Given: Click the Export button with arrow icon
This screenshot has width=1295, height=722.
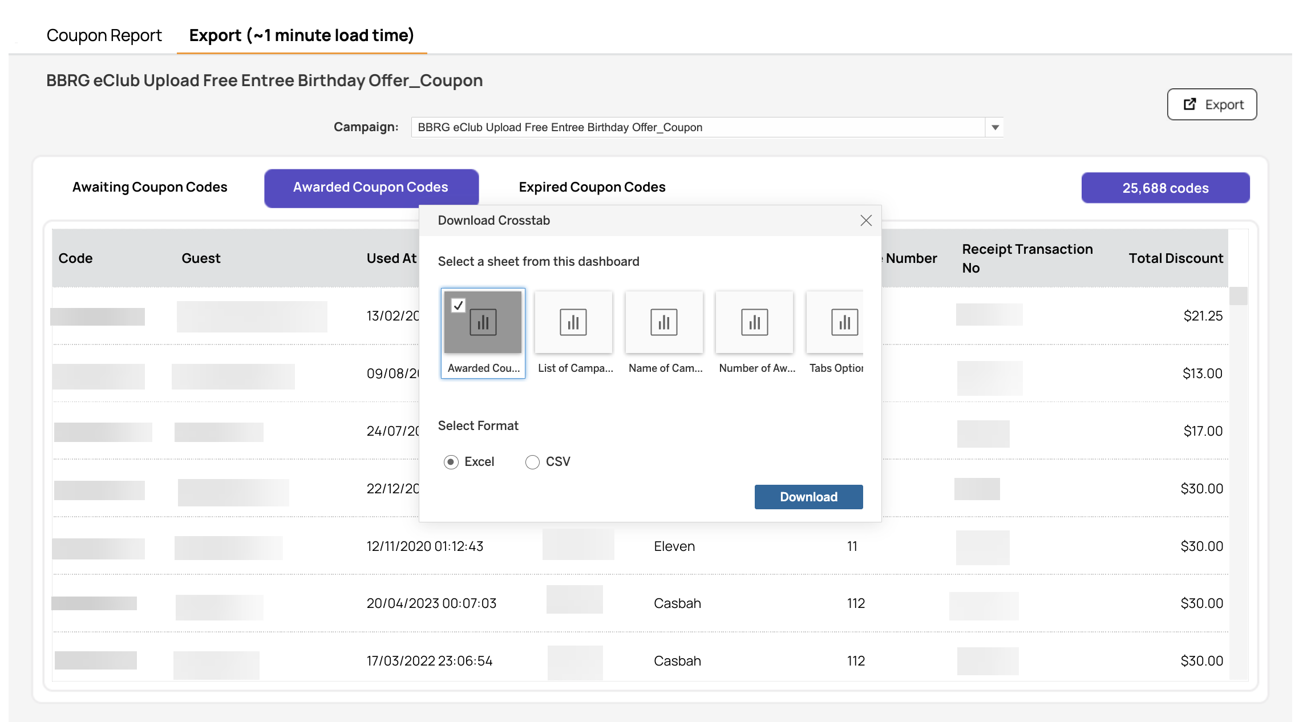Looking at the screenshot, I should pyautogui.click(x=1212, y=104).
